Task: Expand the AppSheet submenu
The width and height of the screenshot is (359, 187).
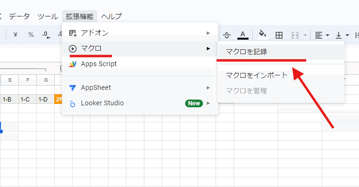Action: [x=140, y=87]
